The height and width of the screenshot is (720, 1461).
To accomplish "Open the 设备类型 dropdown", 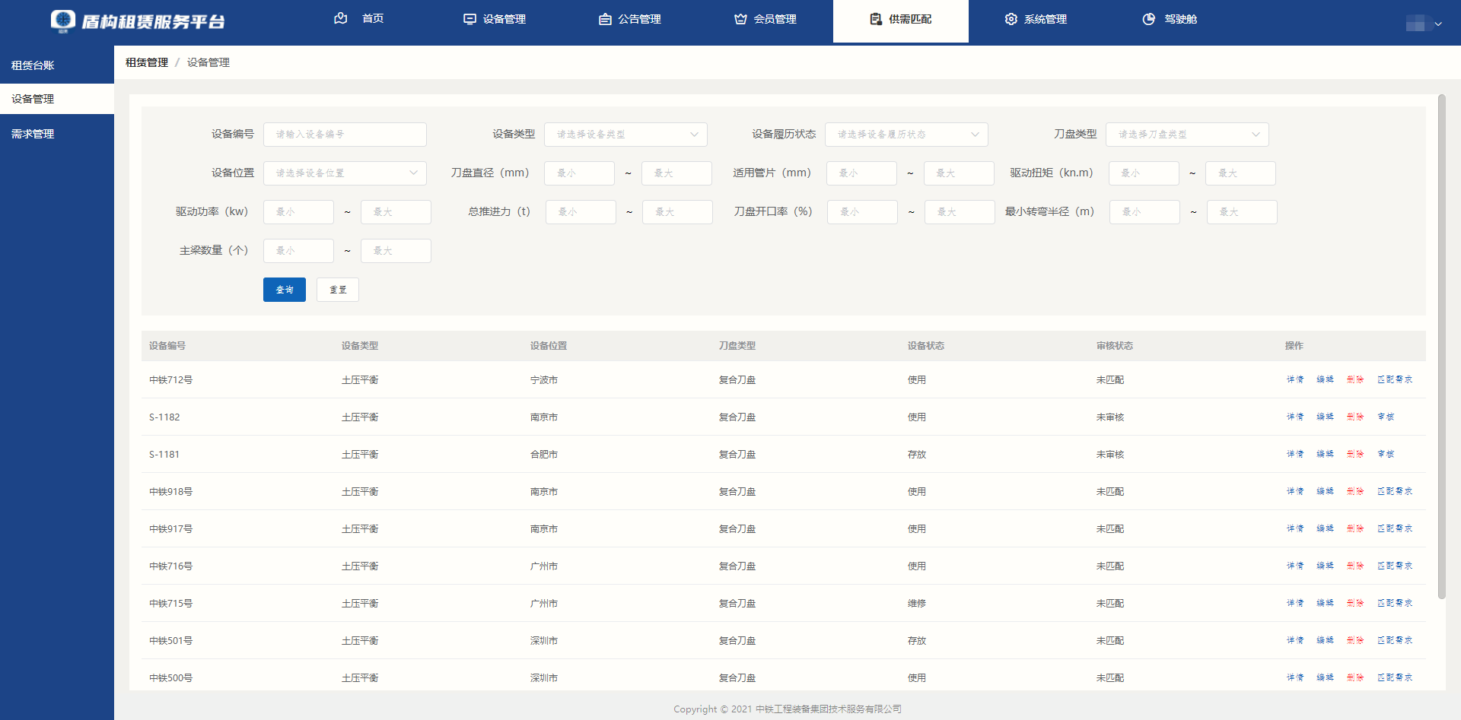I will coord(625,135).
